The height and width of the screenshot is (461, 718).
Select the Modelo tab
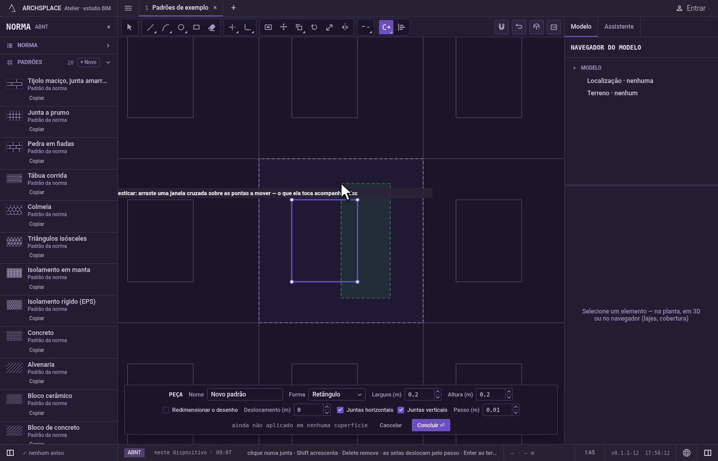(x=581, y=27)
